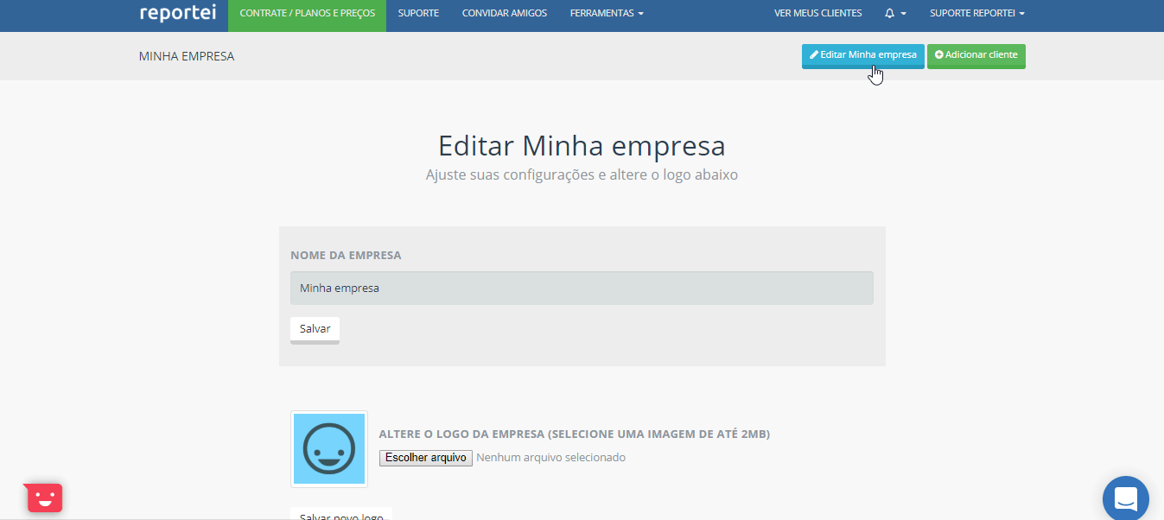Open the notifications bell
Screen dimensions: 1164x520
(x=888, y=13)
